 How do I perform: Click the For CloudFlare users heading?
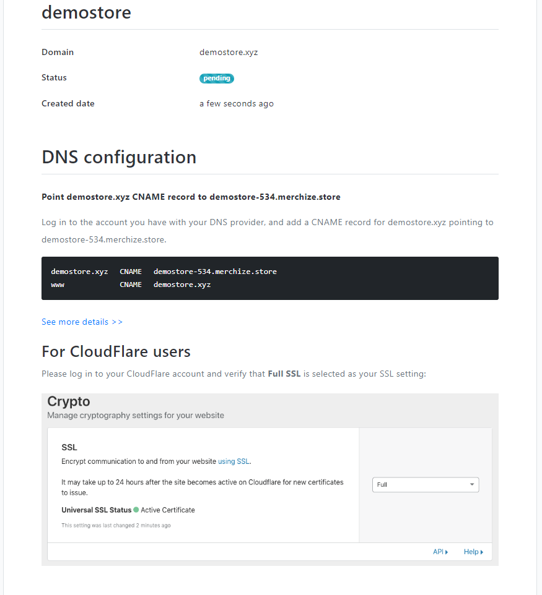click(x=116, y=352)
